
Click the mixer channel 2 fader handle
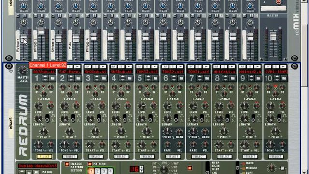[41, 31]
